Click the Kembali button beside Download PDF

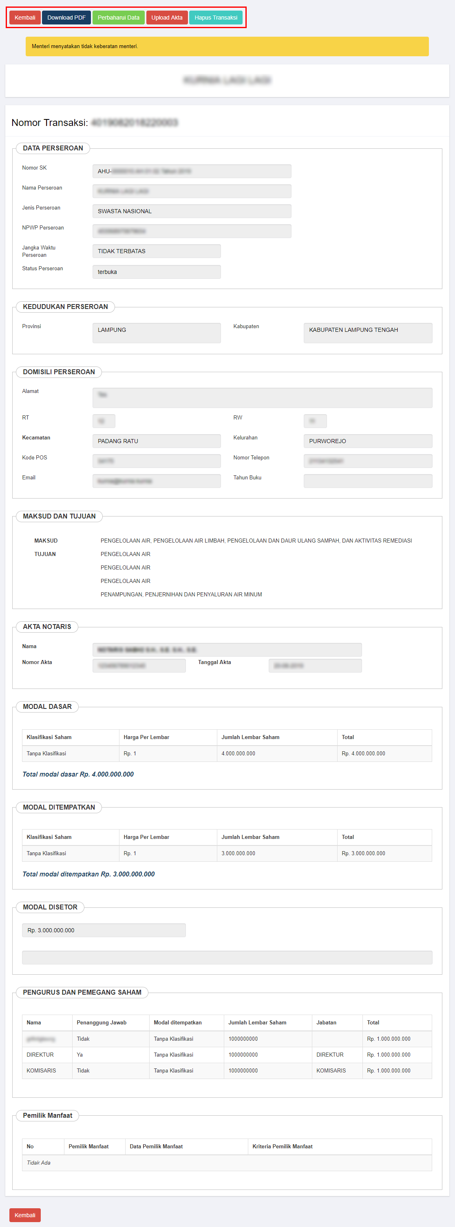click(x=25, y=18)
